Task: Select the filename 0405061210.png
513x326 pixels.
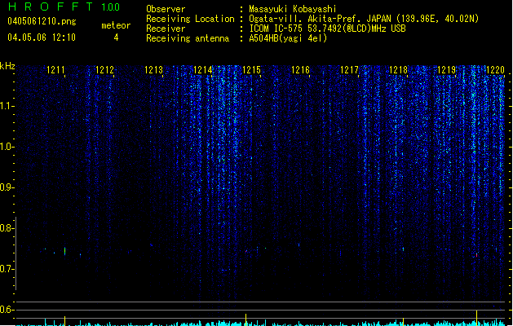Action: [x=42, y=21]
